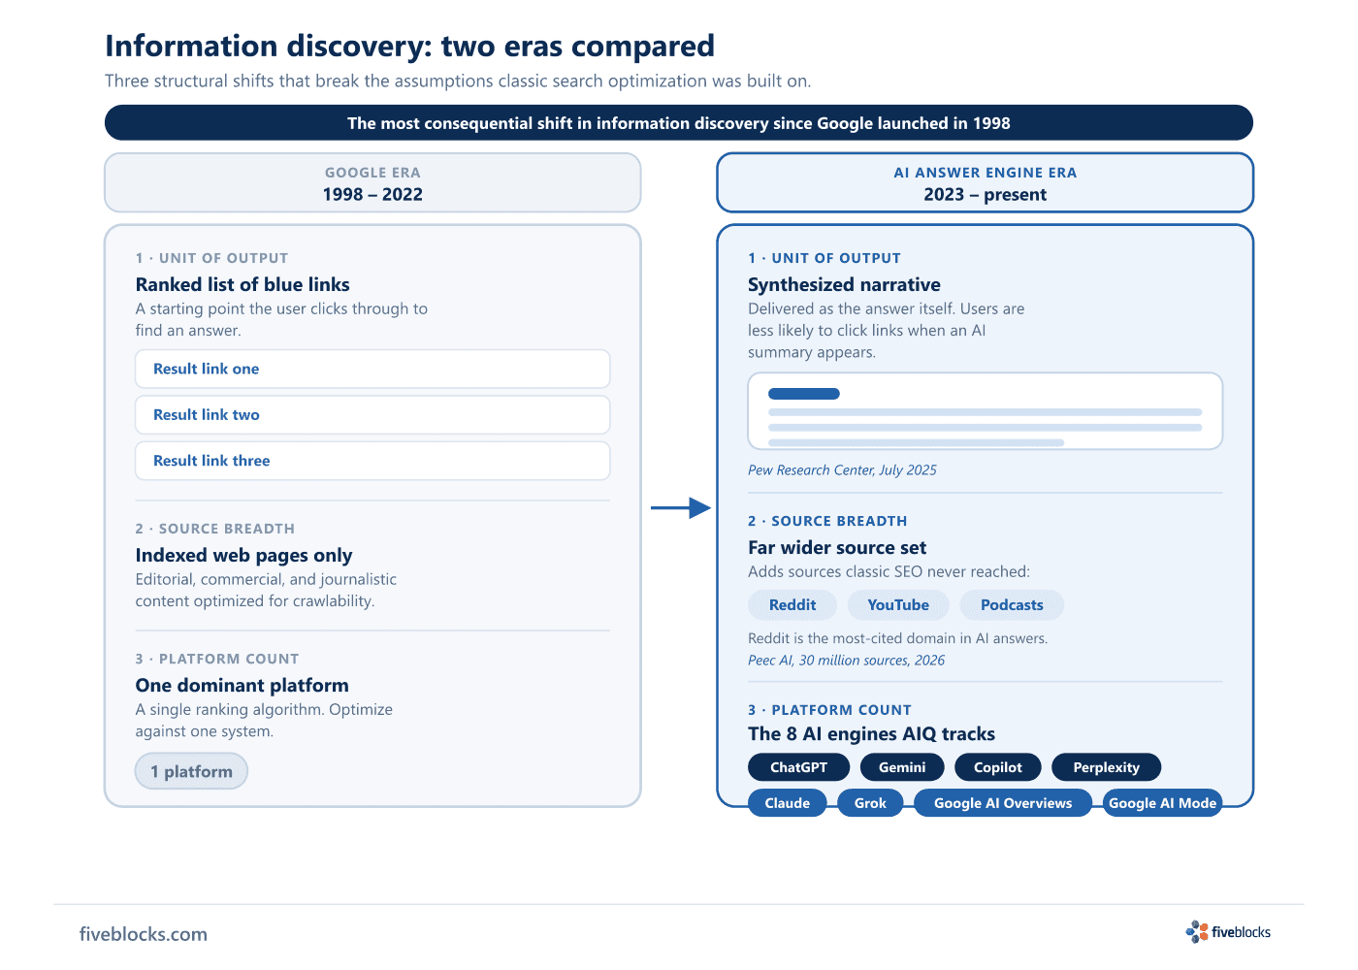Click 'Adds sources classic SEO never reached' text

coord(889,572)
